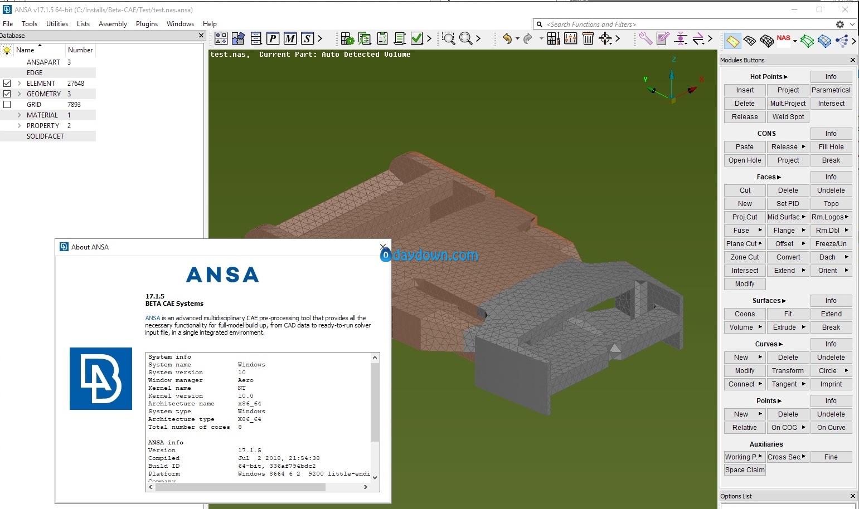Viewport: 859px width, 509px height.
Task: Select the surface-mesh module icon
Action: coord(750,41)
